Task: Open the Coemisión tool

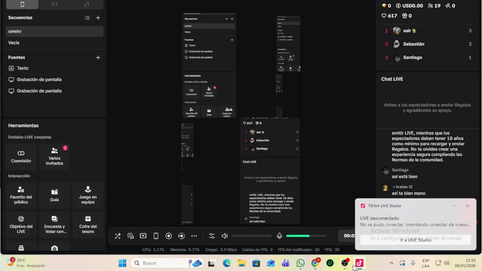Action: pyautogui.click(x=21, y=157)
